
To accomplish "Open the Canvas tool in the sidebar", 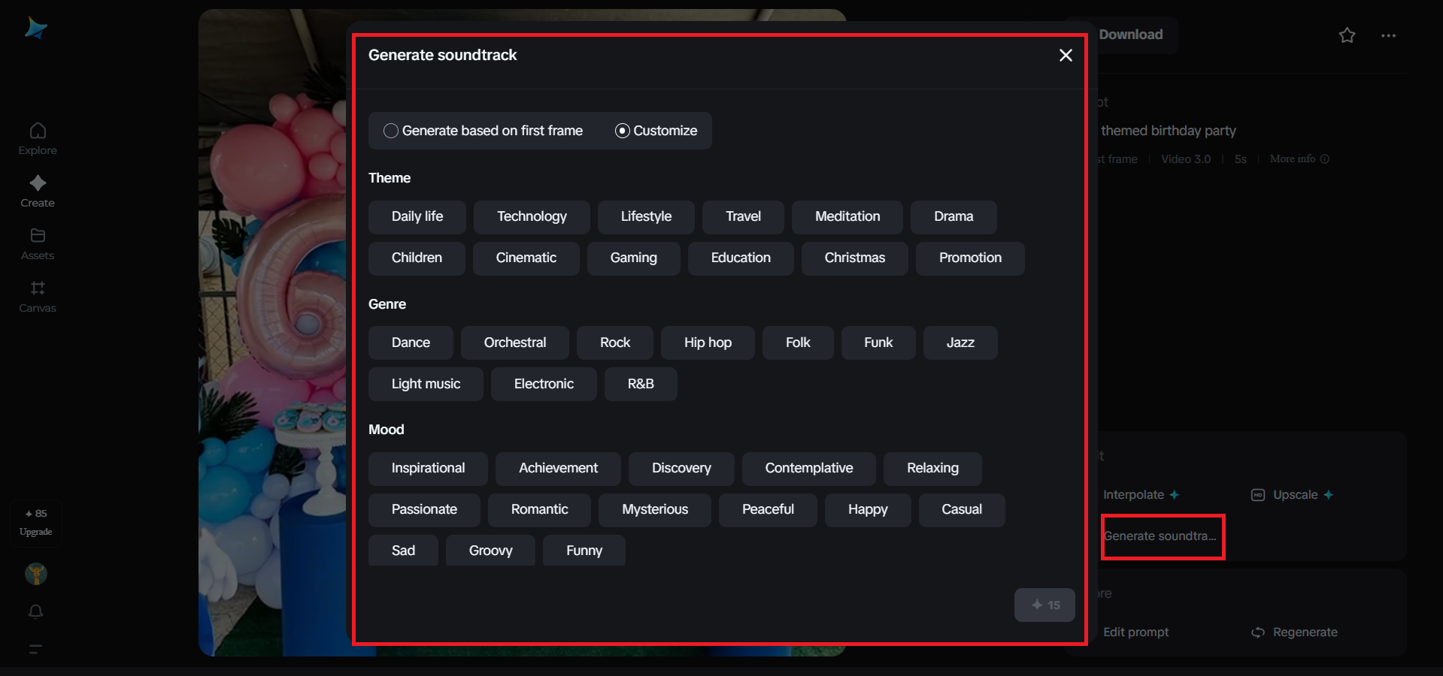I will 37,295.
